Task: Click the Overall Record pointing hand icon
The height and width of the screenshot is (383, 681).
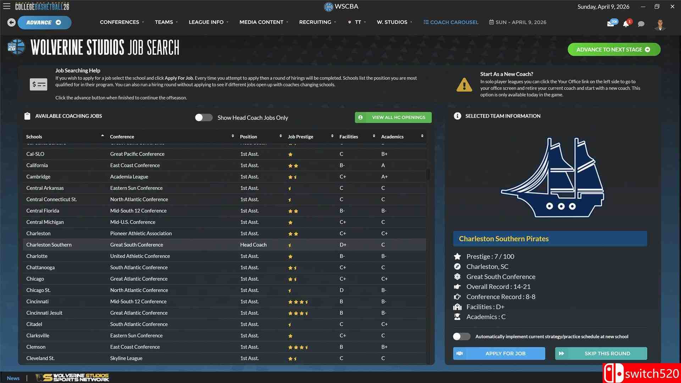Action: click(x=457, y=287)
